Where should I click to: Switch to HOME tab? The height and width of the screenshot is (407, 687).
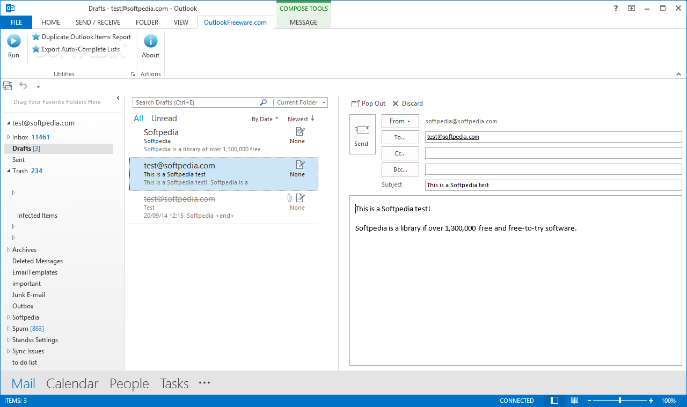coord(50,23)
